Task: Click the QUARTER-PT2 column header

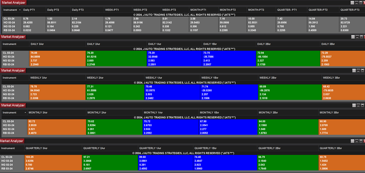Action: (x=323, y=10)
